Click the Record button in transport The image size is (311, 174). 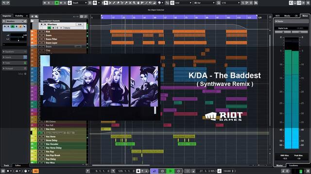178,171
